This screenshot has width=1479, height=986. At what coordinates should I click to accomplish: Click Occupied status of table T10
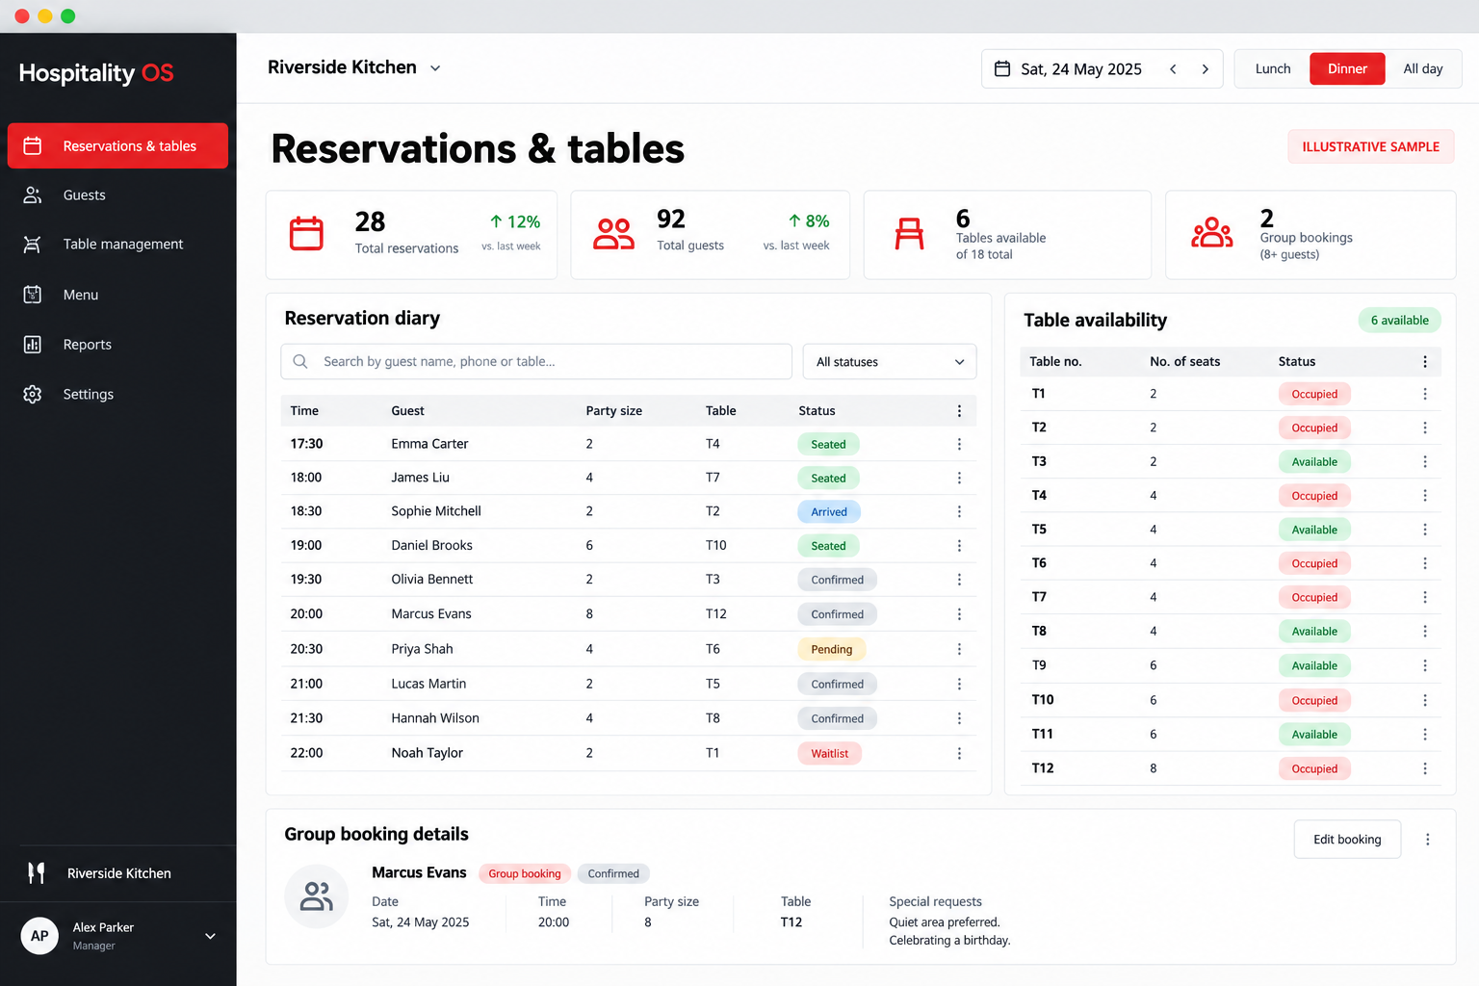(1314, 700)
